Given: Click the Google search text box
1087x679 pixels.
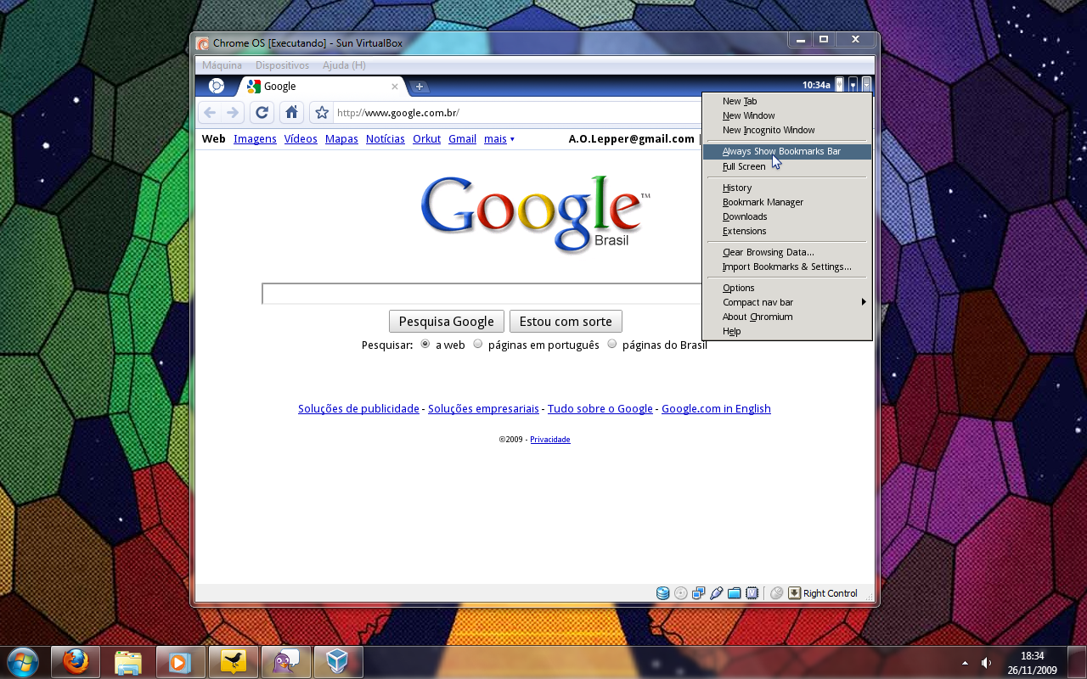Looking at the screenshot, I should click(482, 294).
